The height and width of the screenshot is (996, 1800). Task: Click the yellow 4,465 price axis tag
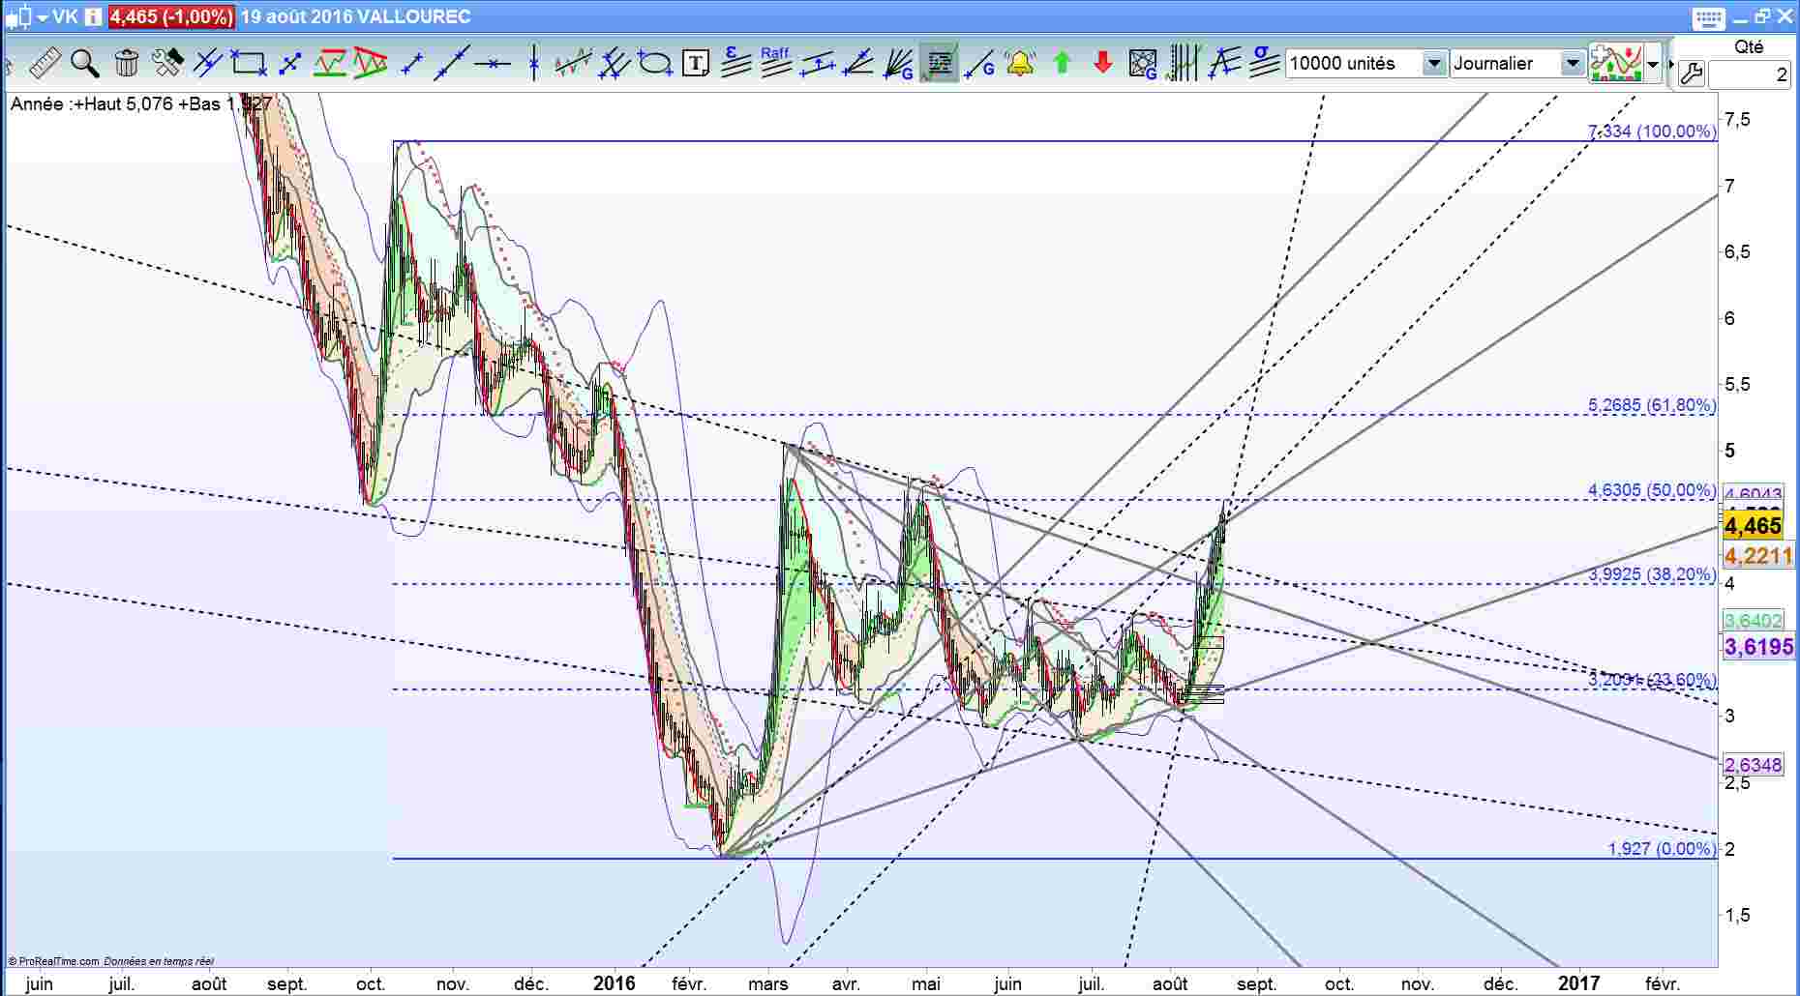click(x=1753, y=526)
